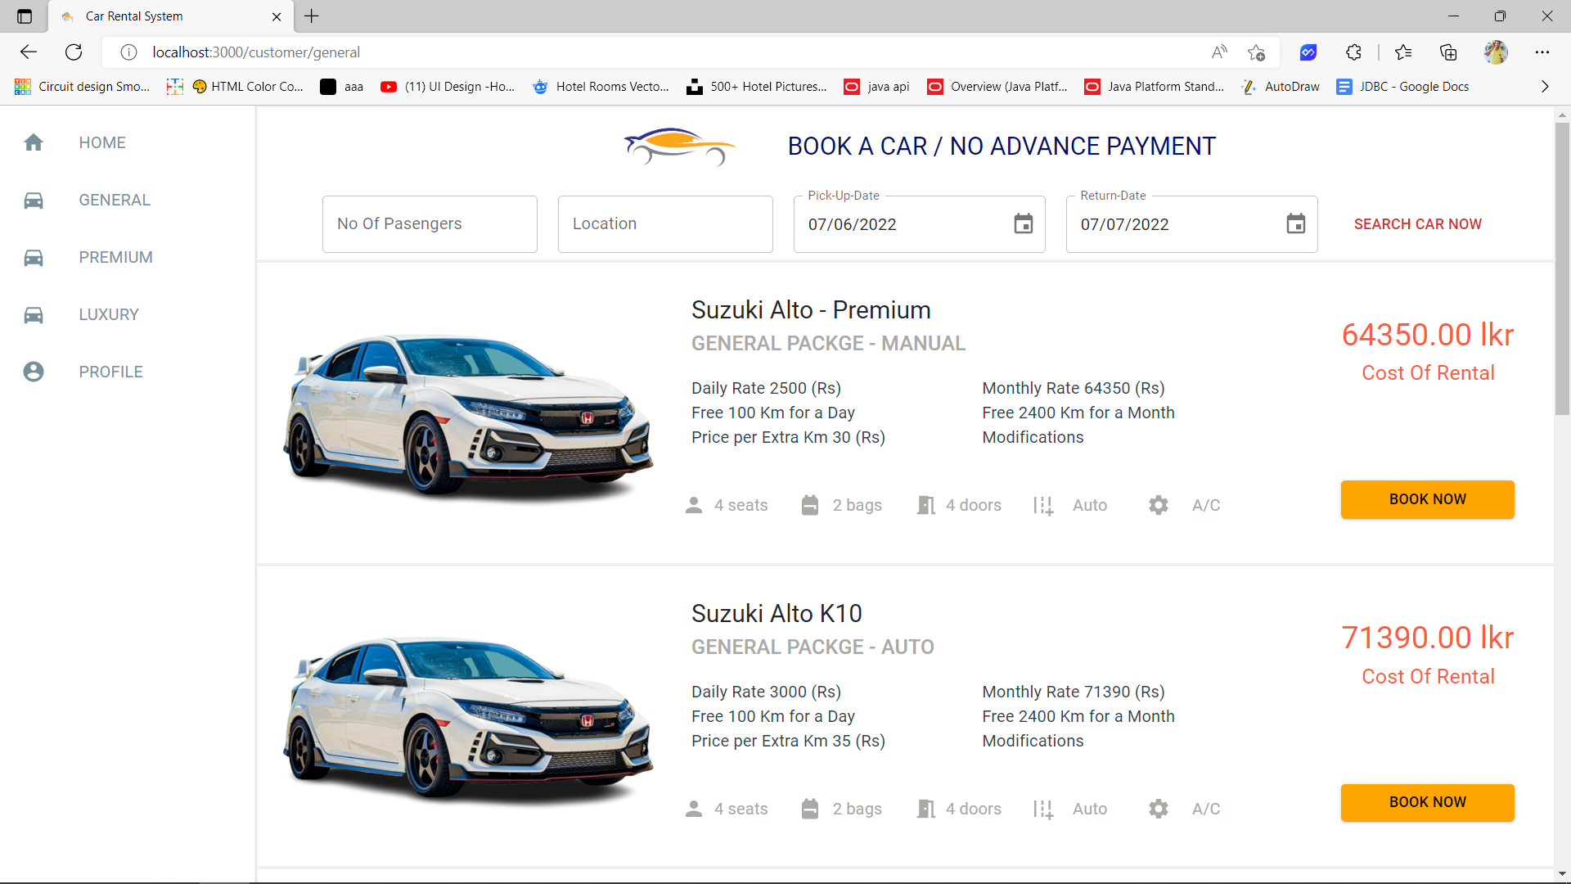The width and height of the screenshot is (1571, 884).
Task: Click the Pick-Up-Date field value 07/06/2022
Action: (x=852, y=224)
